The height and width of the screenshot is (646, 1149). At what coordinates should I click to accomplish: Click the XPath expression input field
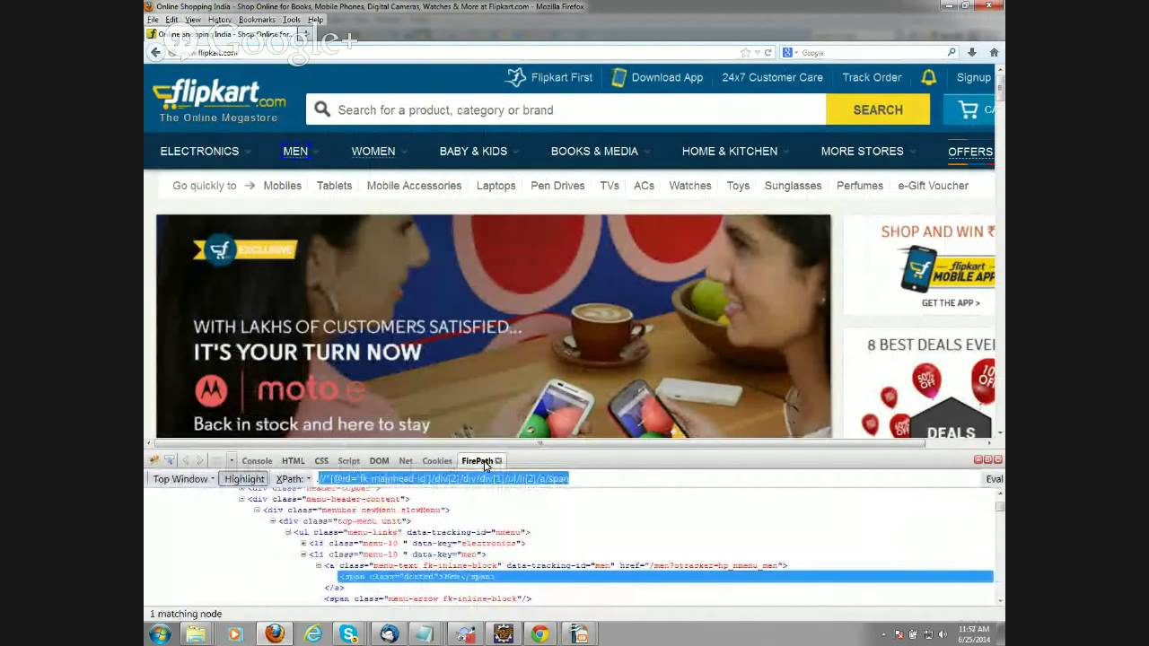tap(650, 479)
